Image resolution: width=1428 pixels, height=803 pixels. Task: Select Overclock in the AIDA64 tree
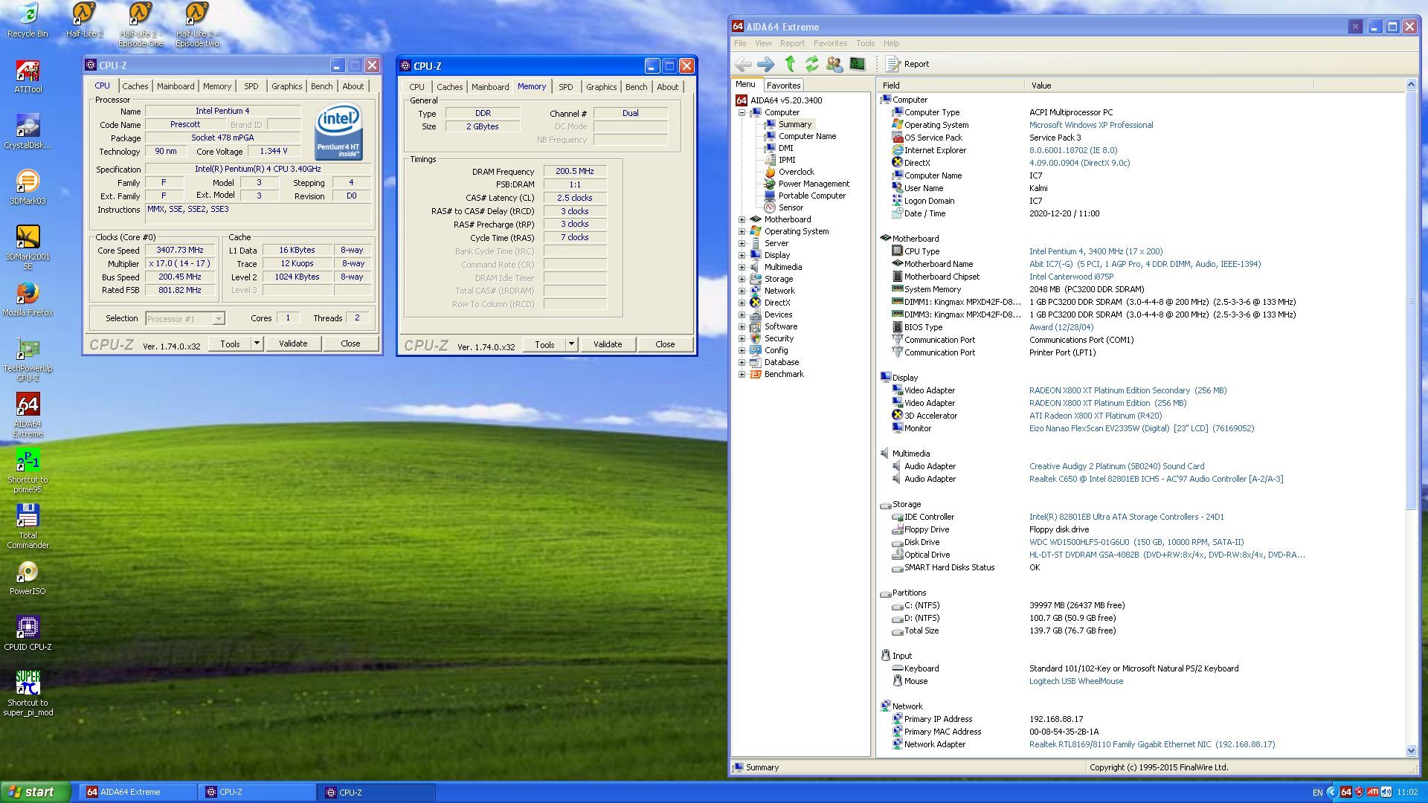coord(796,172)
